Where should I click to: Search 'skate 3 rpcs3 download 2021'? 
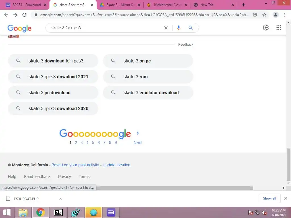coord(53,77)
